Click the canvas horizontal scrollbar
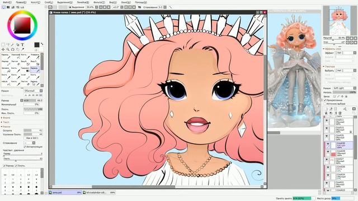Viewport: 358px width, 201px height. pos(133,187)
